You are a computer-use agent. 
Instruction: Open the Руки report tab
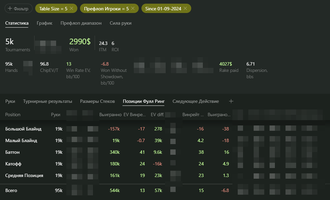10,101
